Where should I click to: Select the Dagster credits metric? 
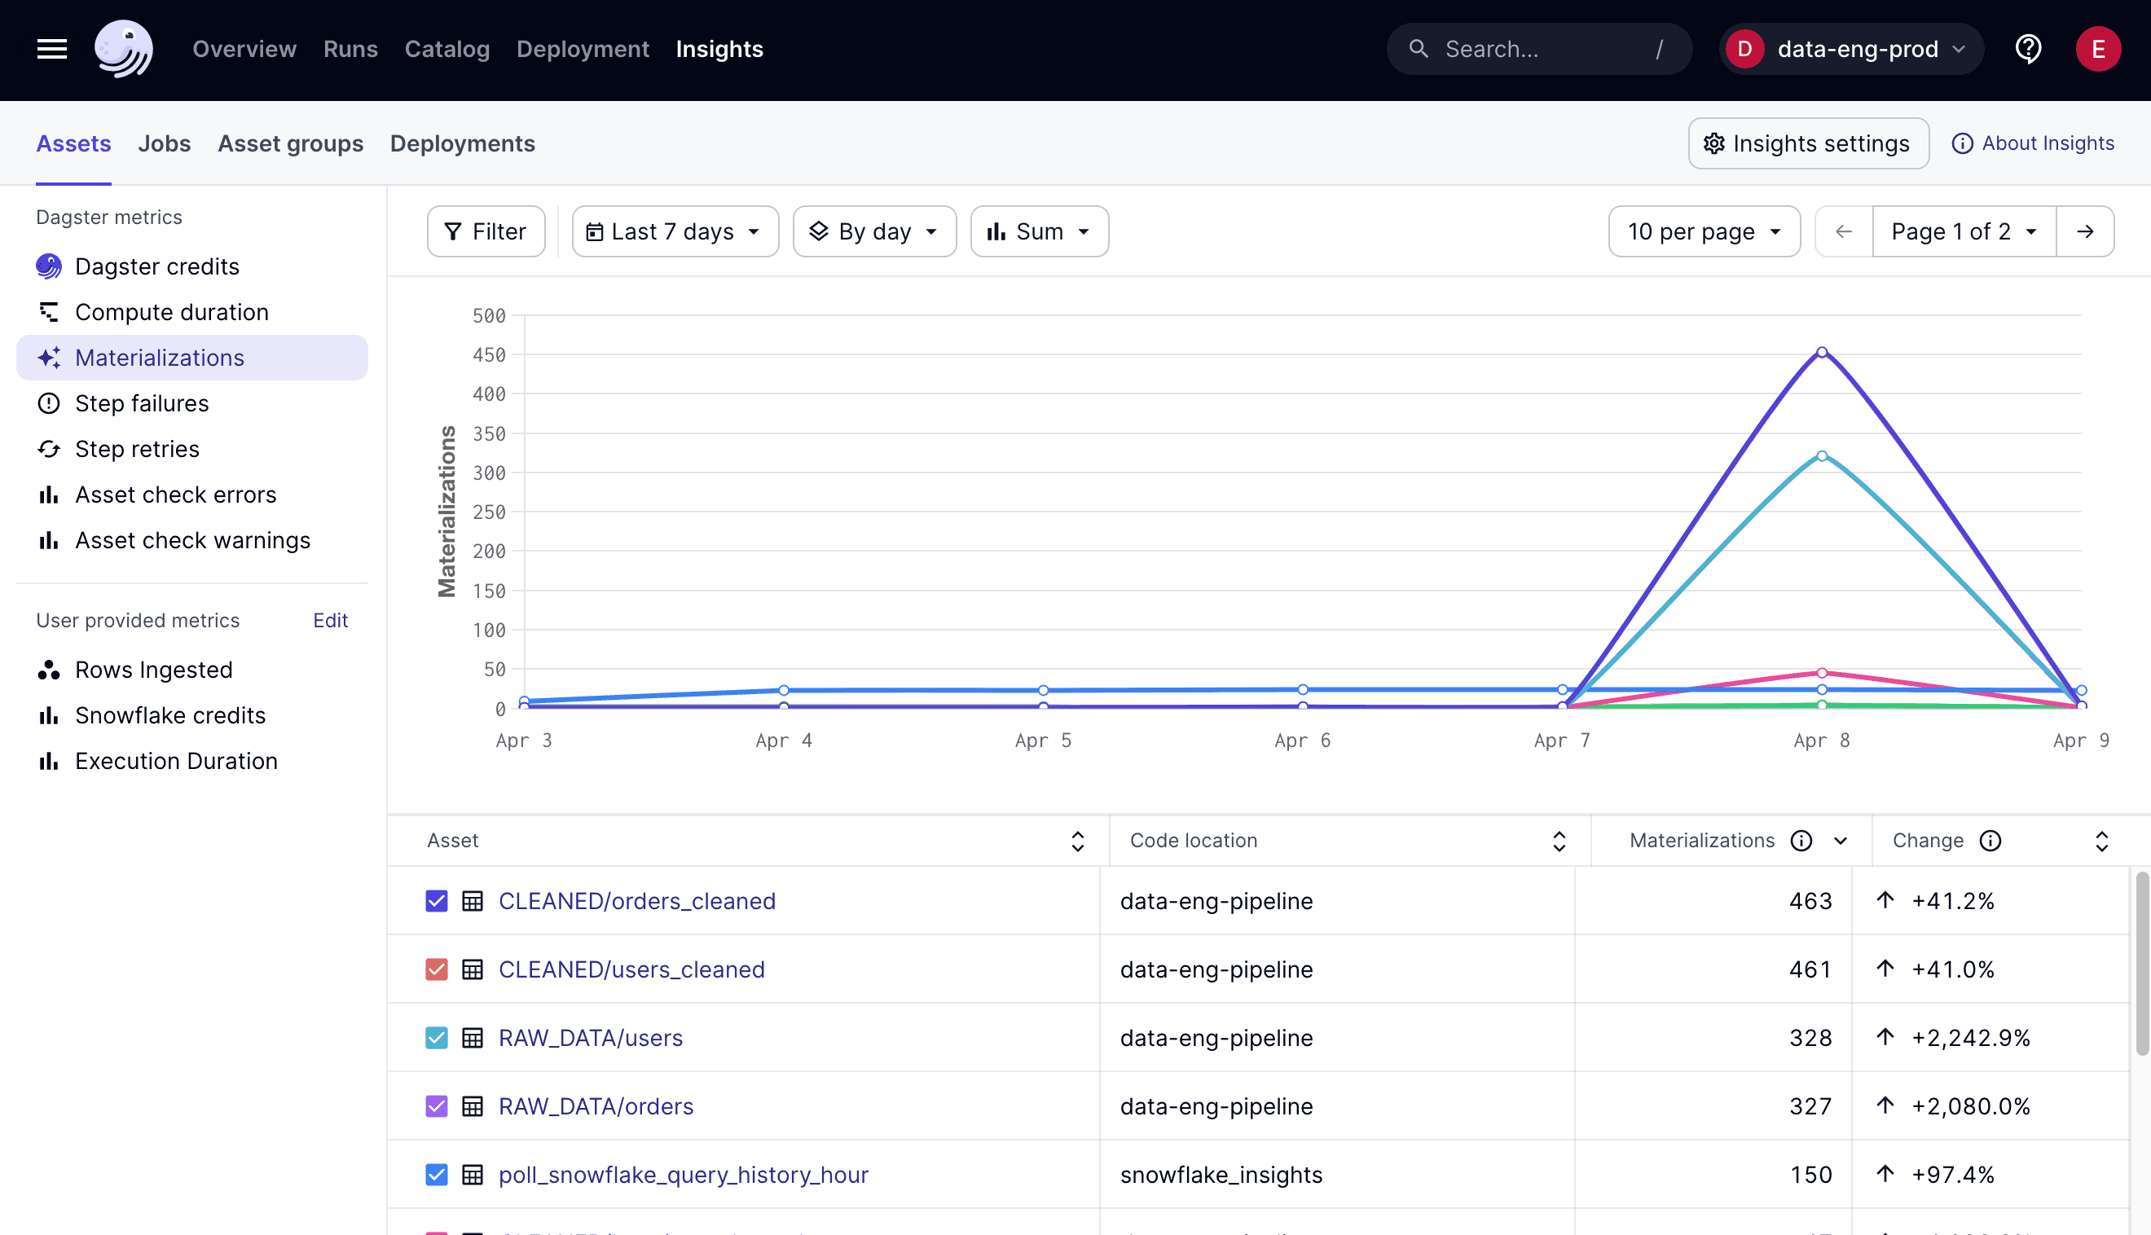pyautogui.click(x=157, y=266)
